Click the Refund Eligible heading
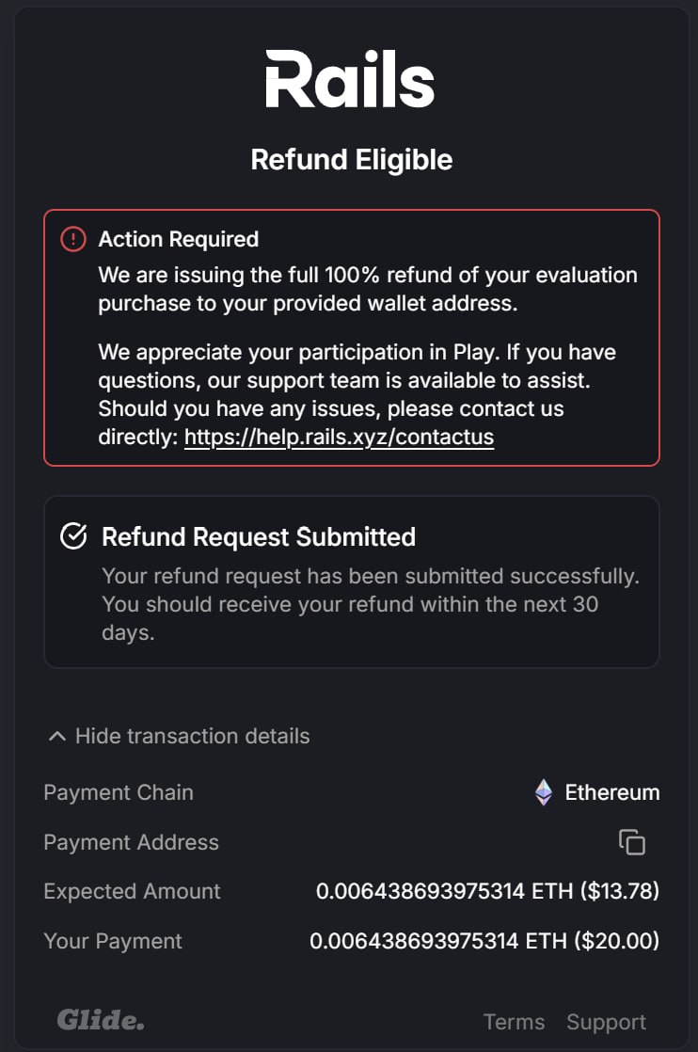The height and width of the screenshot is (1052, 698). (x=351, y=160)
